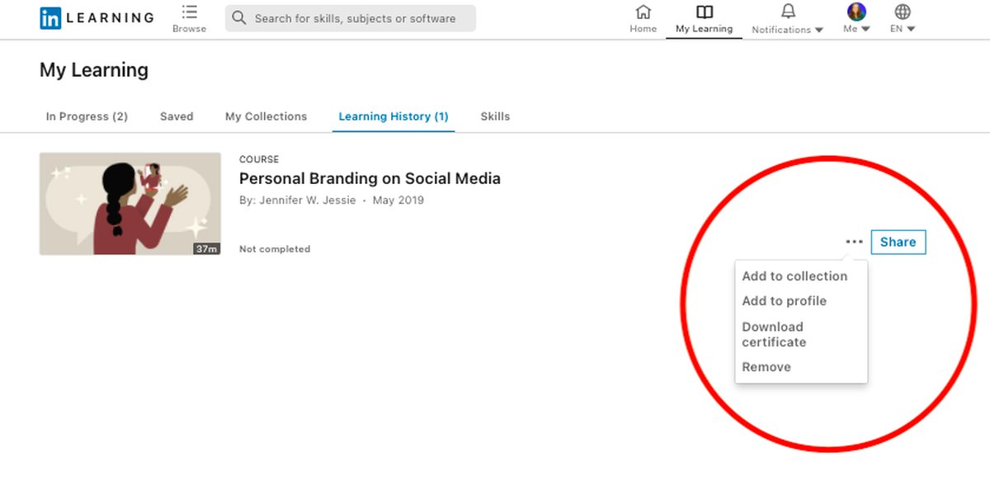This screenshot has height=495, width=990.
Task: Open the Skills tab
Action: tap(495, 116)
